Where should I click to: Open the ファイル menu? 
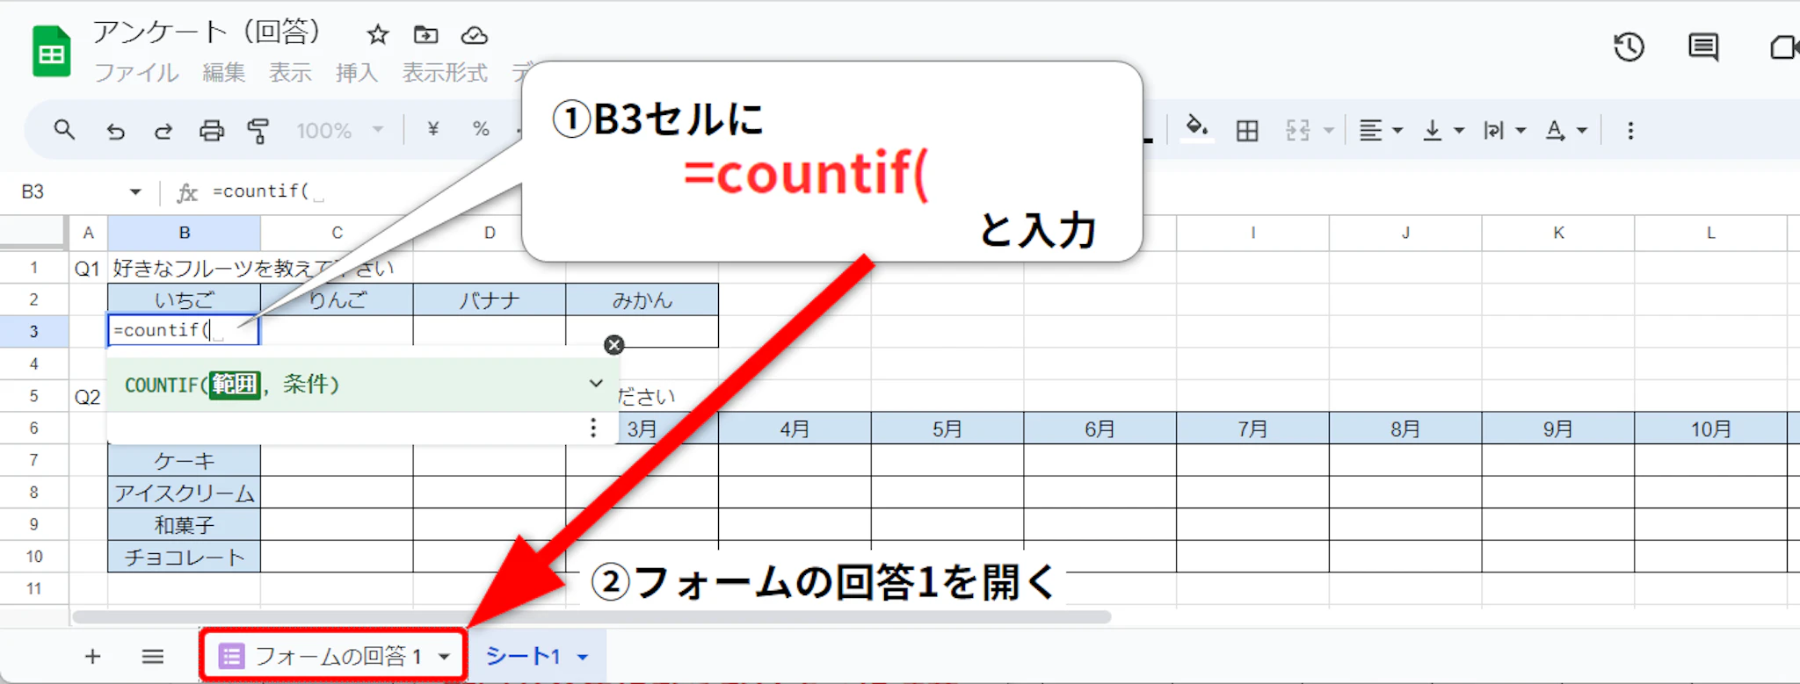pos(136,73)
